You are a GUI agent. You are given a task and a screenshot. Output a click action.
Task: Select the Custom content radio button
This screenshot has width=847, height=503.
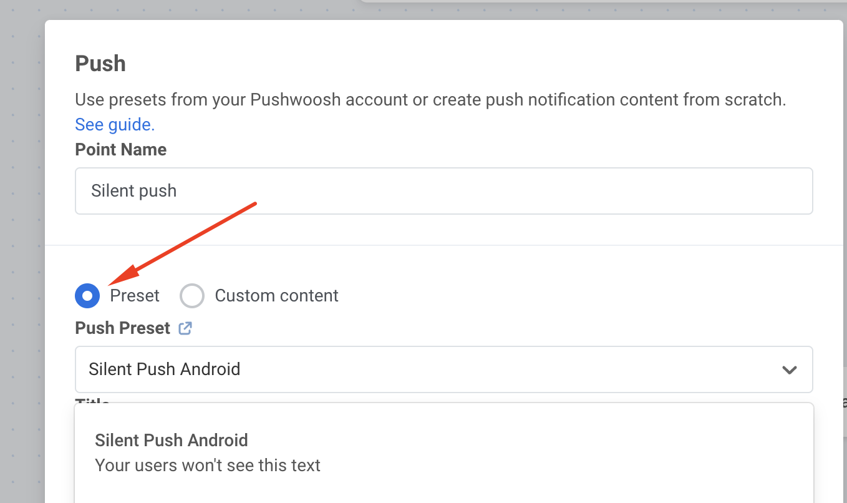point(192,296)
